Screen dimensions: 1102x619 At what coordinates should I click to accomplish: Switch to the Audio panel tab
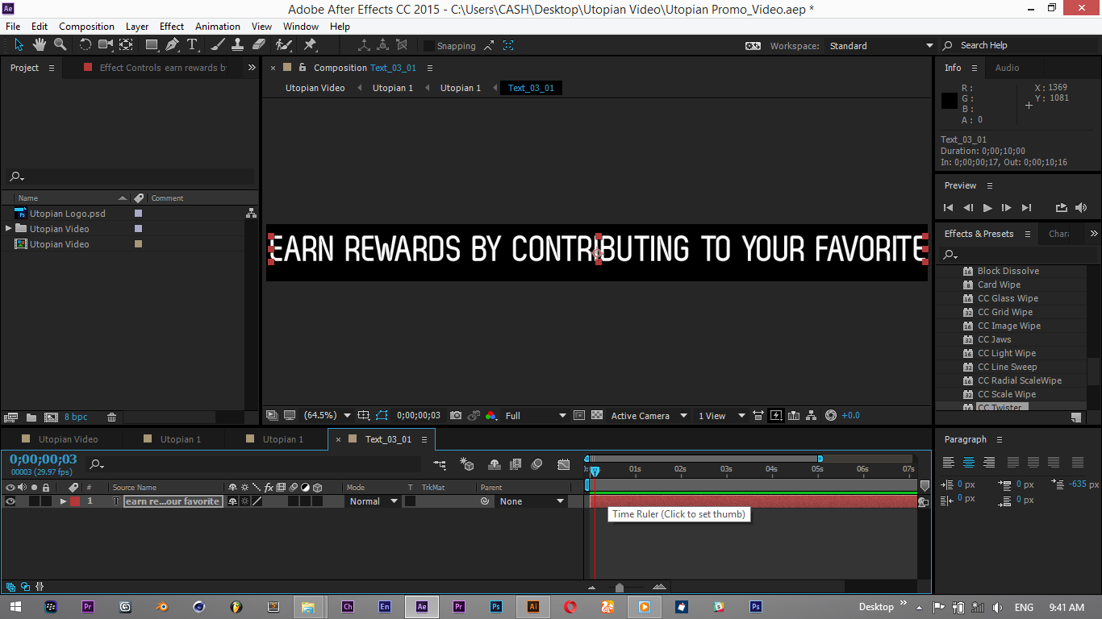pyautogui.click(x=1007, y=68)
